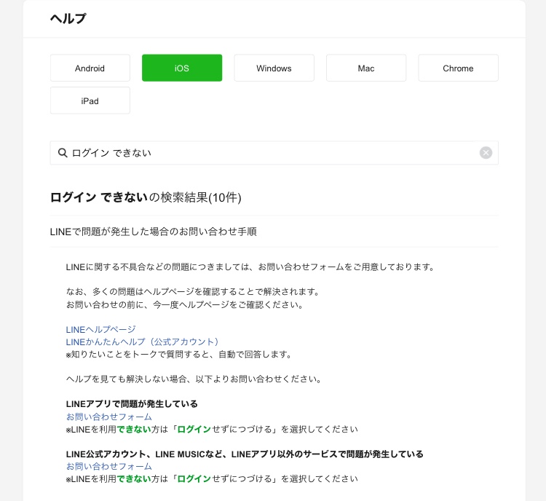Click the search magnifier icon
The image size is (546, 501).
click(x=63, y=153)
